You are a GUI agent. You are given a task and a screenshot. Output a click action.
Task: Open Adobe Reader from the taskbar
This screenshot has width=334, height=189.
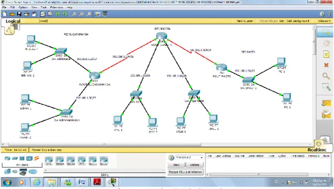coord(97,182)
